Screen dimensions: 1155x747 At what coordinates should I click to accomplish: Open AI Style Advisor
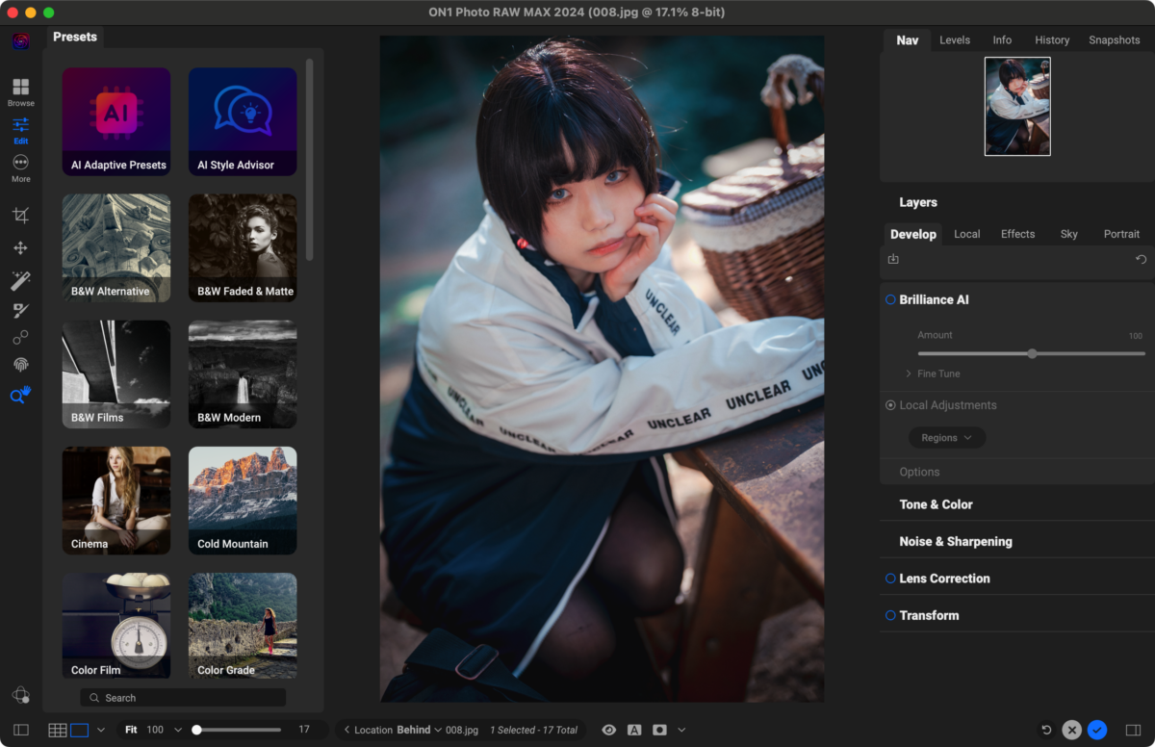click(x=243, y=122)
